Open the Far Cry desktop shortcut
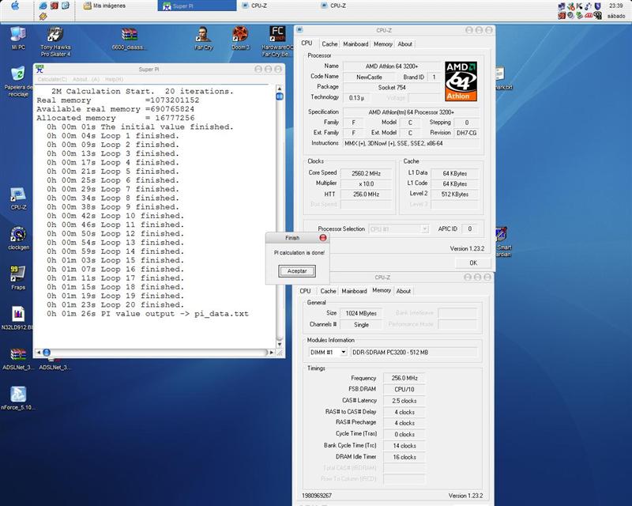The image size is (632, 506). pos(204,36)
